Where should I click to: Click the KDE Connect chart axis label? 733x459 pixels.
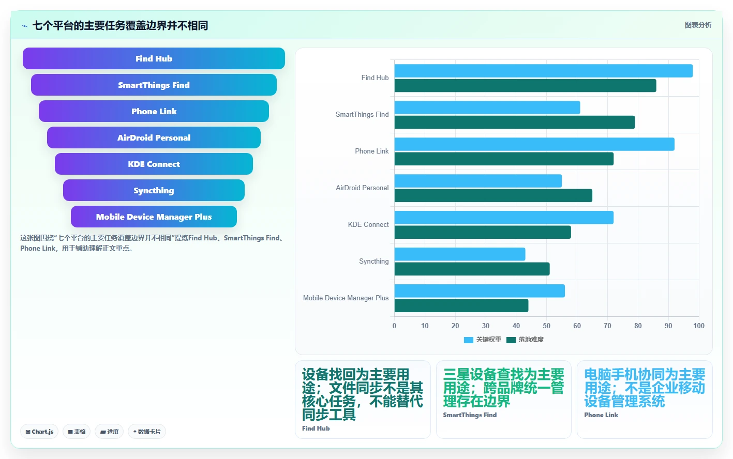[368, 225]
